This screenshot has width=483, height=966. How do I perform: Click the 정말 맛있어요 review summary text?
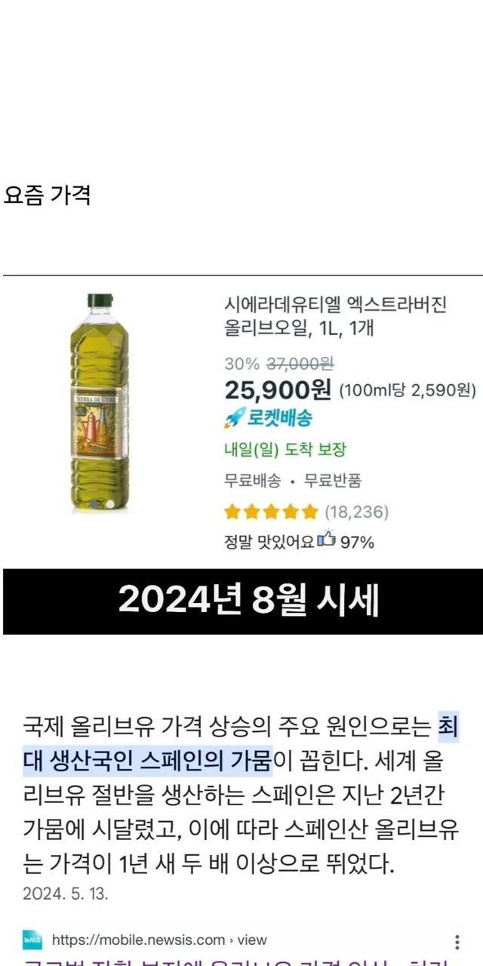269,542
